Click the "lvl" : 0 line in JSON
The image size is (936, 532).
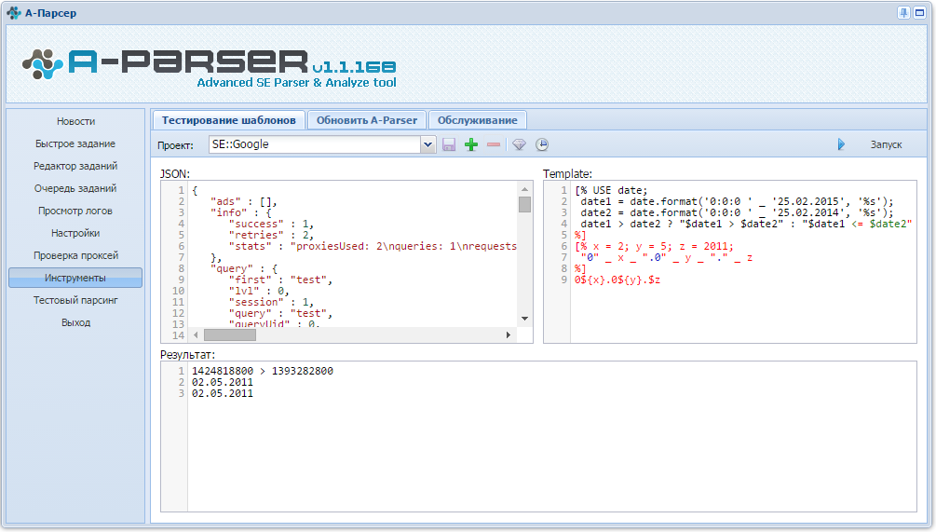[259, 291]
